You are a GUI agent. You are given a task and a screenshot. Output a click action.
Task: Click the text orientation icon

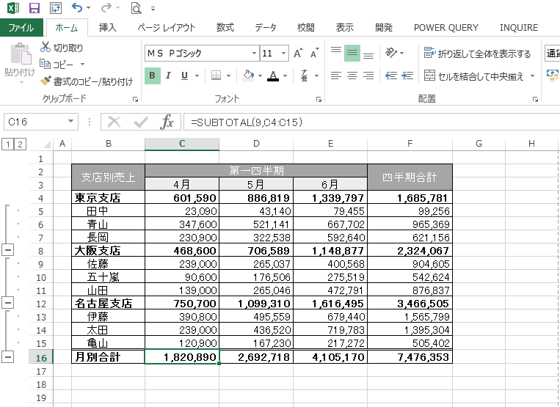[391, 53]
